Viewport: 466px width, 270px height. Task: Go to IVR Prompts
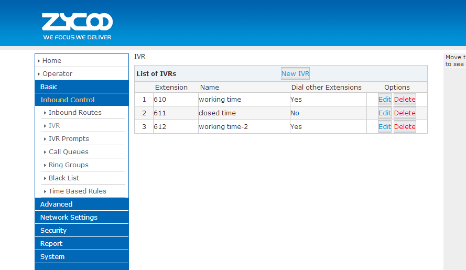69,139
